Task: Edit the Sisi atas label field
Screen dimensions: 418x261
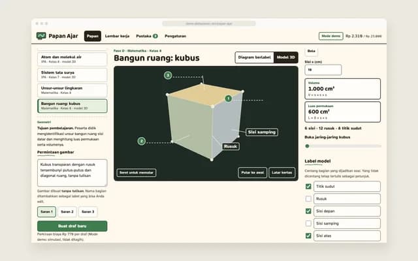Action: click(347, 236)
